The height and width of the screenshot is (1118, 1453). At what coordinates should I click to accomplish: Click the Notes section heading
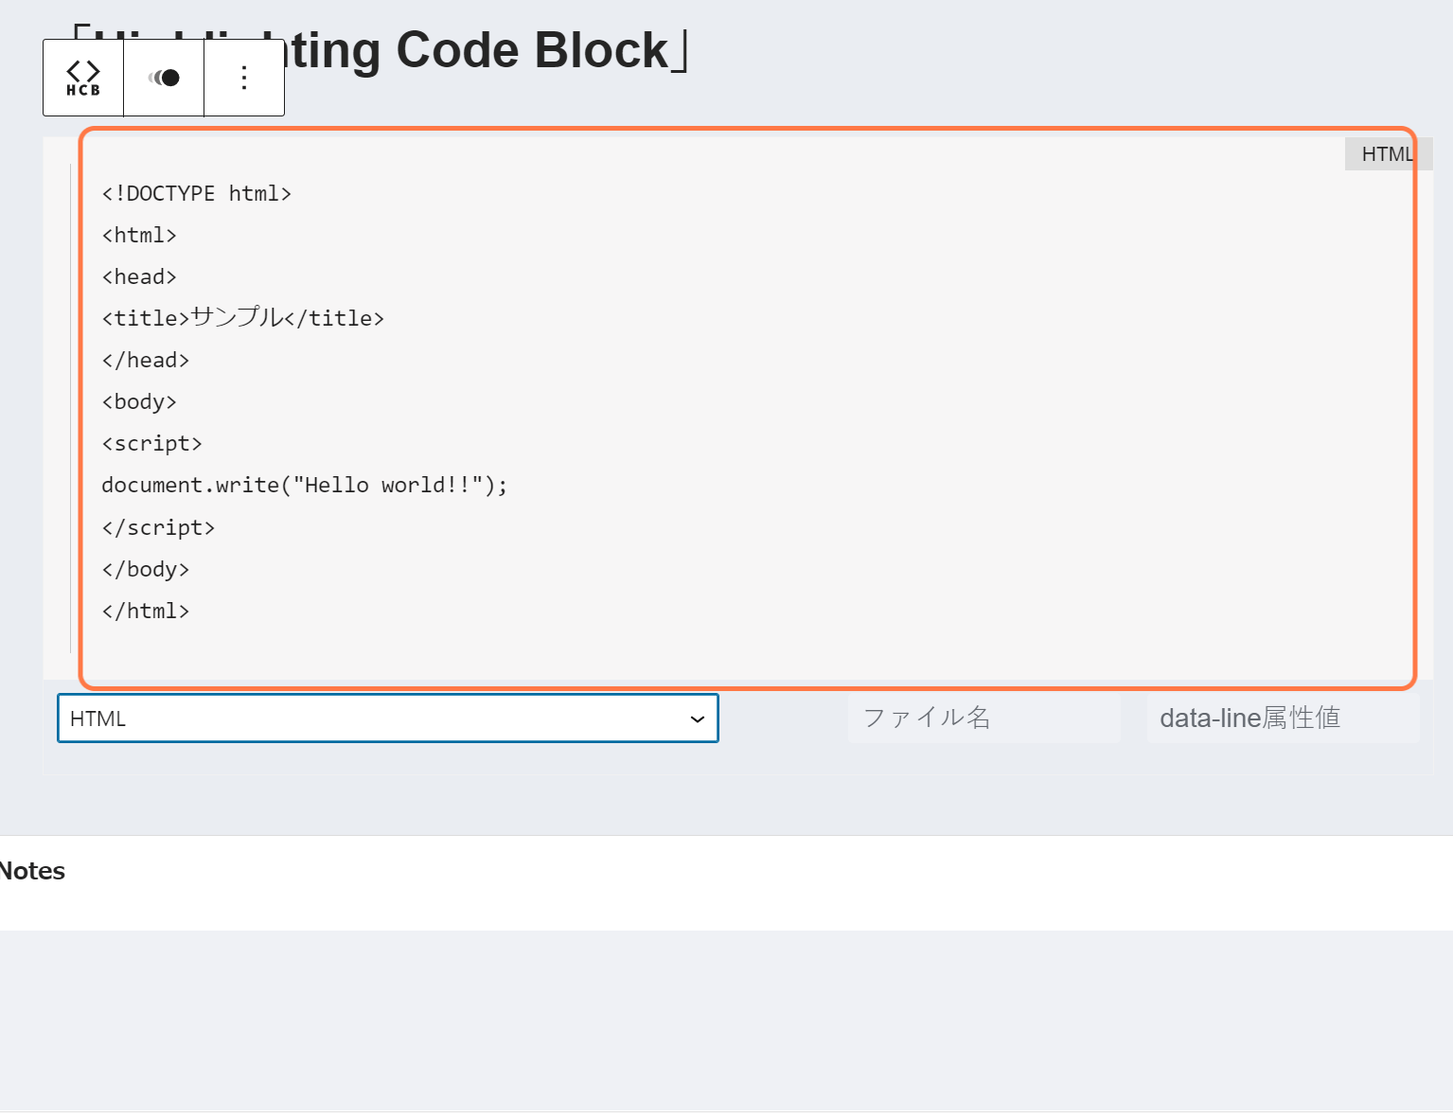point(32,871)
